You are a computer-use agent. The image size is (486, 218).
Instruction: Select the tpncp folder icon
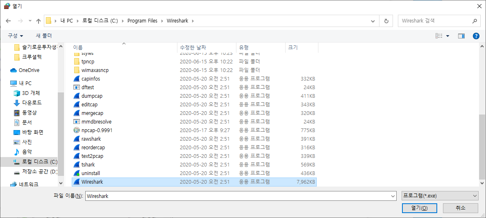77,61
